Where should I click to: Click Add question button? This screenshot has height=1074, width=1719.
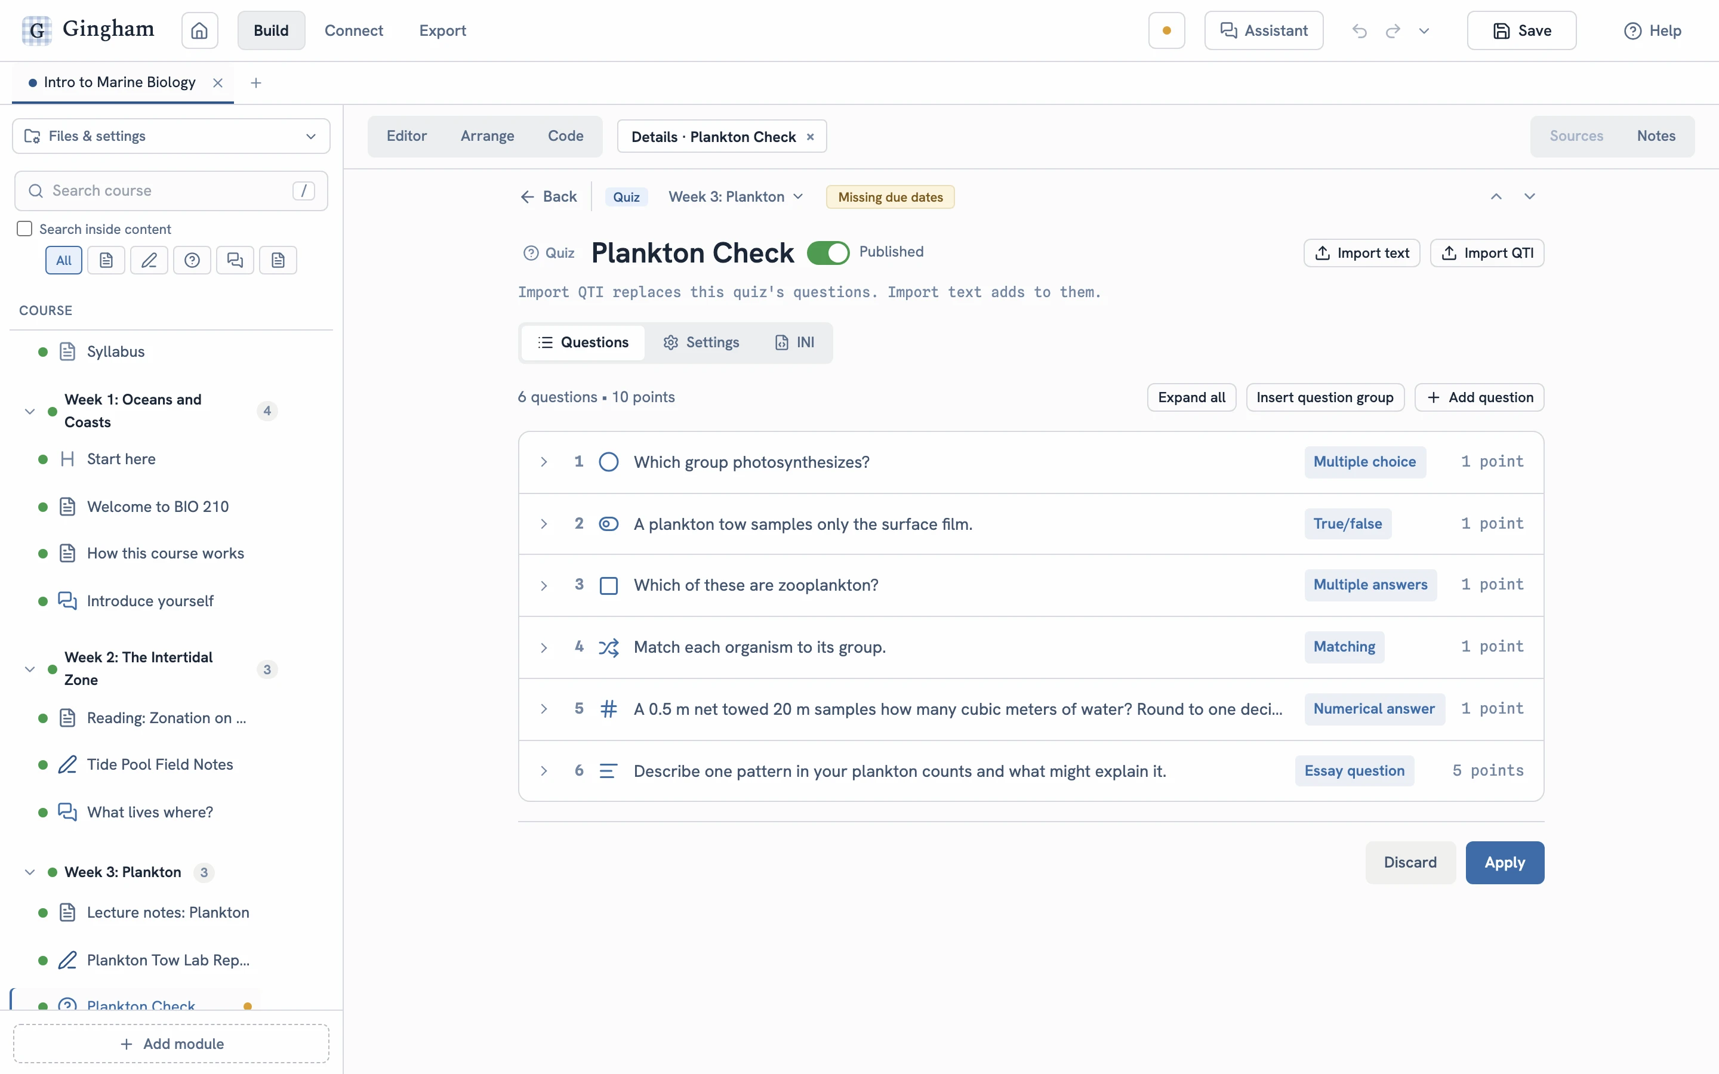tap(1480, 397)
